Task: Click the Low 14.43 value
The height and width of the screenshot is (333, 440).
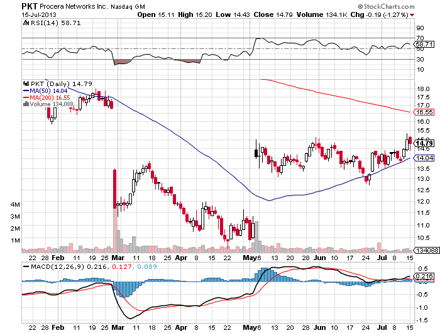Action: (x=233, y=14)
